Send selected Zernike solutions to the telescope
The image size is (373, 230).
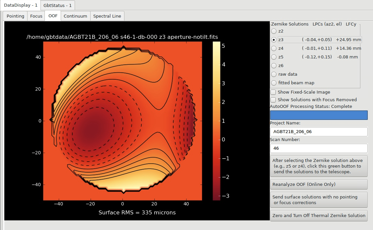point(319,166)
